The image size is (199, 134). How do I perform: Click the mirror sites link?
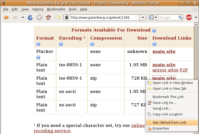point(165,70)
